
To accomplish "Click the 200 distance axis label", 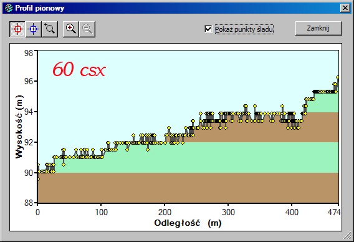I will [x=165, y=213].
